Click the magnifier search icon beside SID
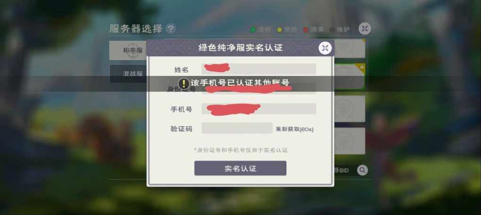The height and width of the screenshot is (215, 481). click(362, 170)
